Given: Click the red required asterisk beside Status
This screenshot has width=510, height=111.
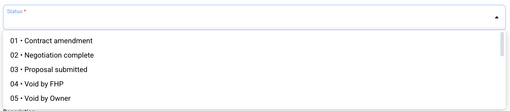Looking at the screenshot, I should [x=25, y=11].
